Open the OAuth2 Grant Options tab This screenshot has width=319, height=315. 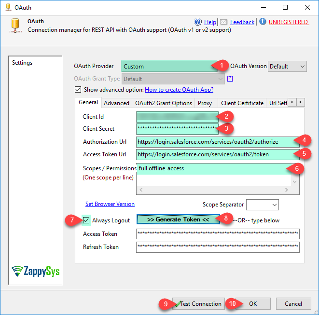(164, 103)
